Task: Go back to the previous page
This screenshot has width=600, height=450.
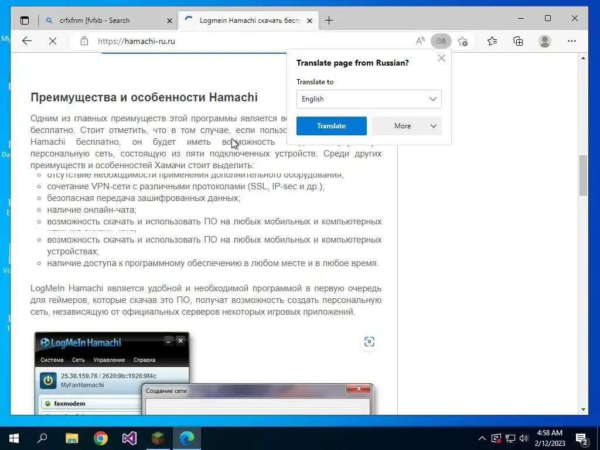Action: (27, 41)
